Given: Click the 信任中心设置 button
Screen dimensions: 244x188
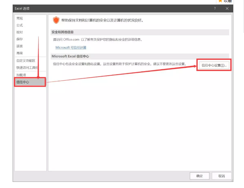Looking at the screenshot, I should [x=214, y=65].
